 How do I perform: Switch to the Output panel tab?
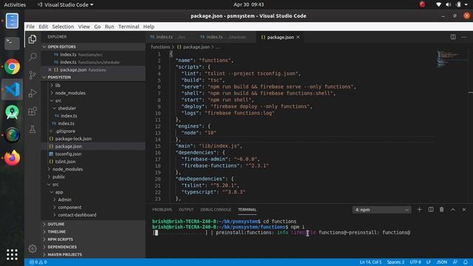pyautogui.click(x=186, y=210)
